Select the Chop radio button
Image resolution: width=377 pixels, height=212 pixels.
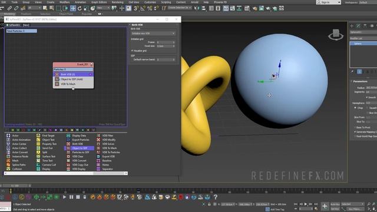tap(355, 108)
